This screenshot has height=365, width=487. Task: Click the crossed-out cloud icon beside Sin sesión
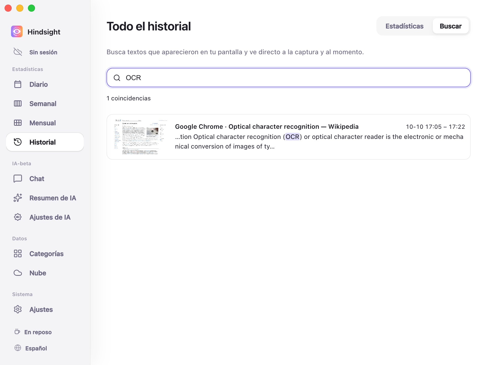(x=18, y=52)
